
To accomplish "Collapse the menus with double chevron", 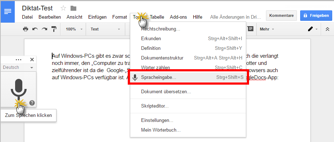I will 328,29.
